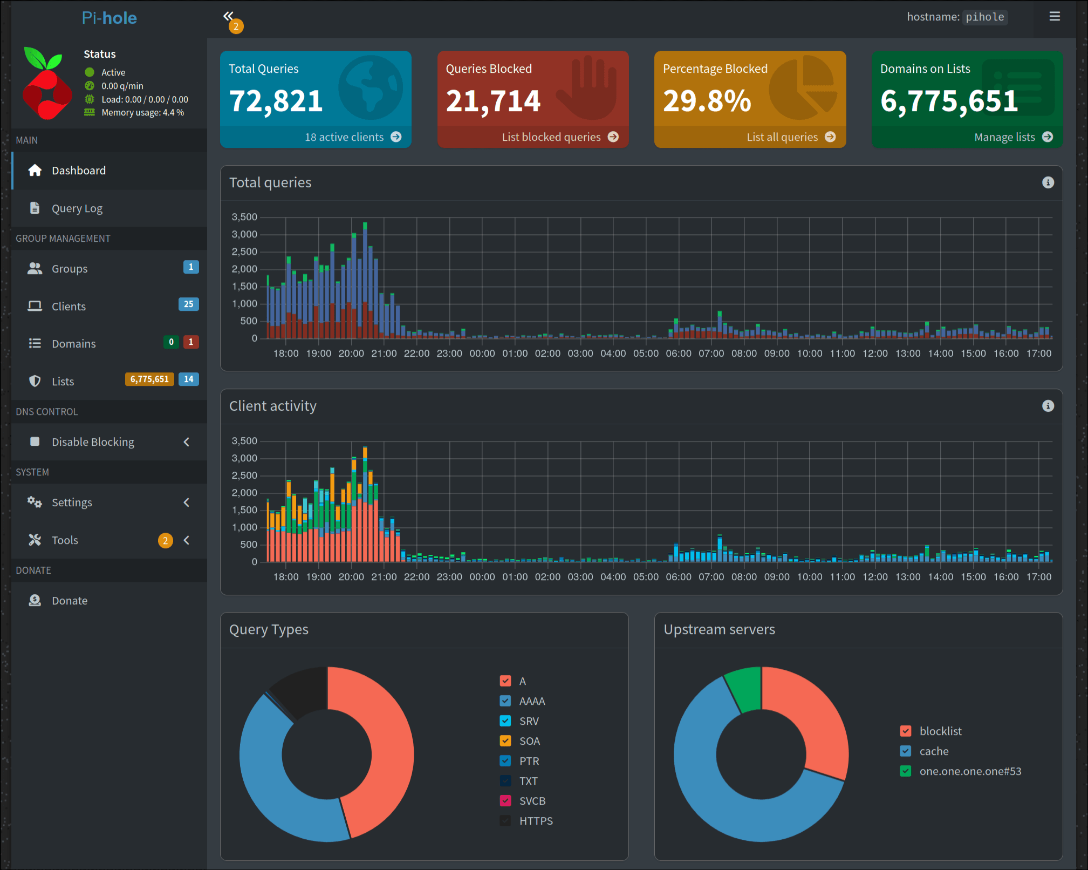
Task: Click the Lists shield icon
Action: (35, 380)
